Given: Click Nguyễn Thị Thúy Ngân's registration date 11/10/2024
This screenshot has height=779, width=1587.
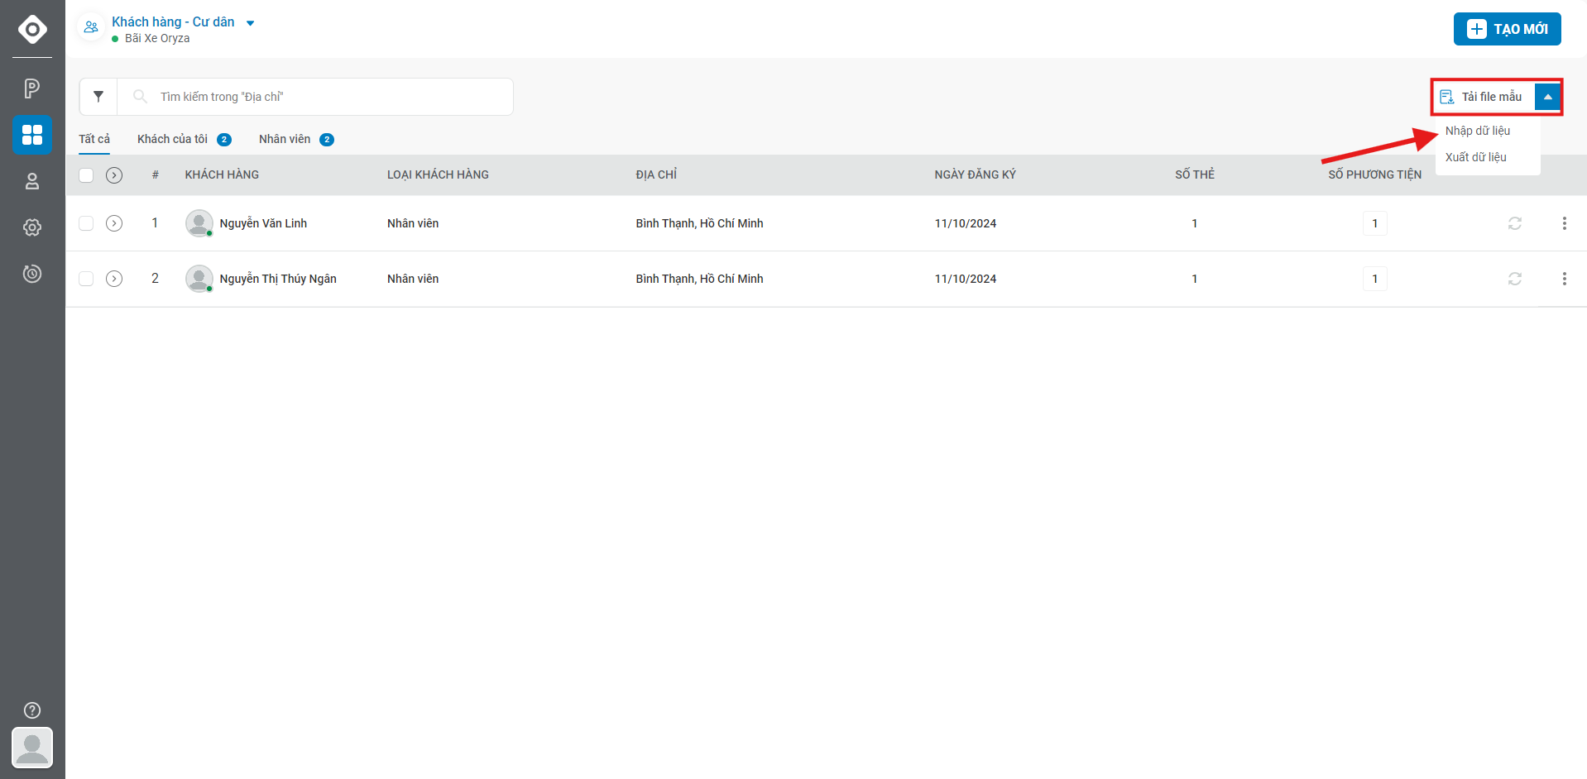Looking at the screenshot, I should pyautogui.click(x=965, y=279).
